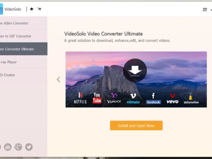Click the Yahoo logo on banner
Viewport: 212px width, 159px height.
pos(114,98)
